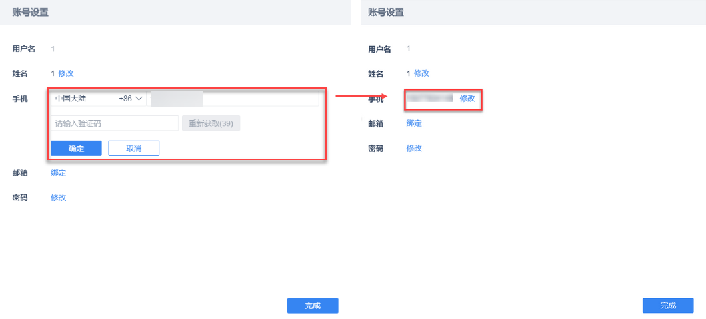Viewport: 706px width, 319px height.
Task: Click 绑定 email link in right panel
Action: pyautogui.click(x=414, y=123)
